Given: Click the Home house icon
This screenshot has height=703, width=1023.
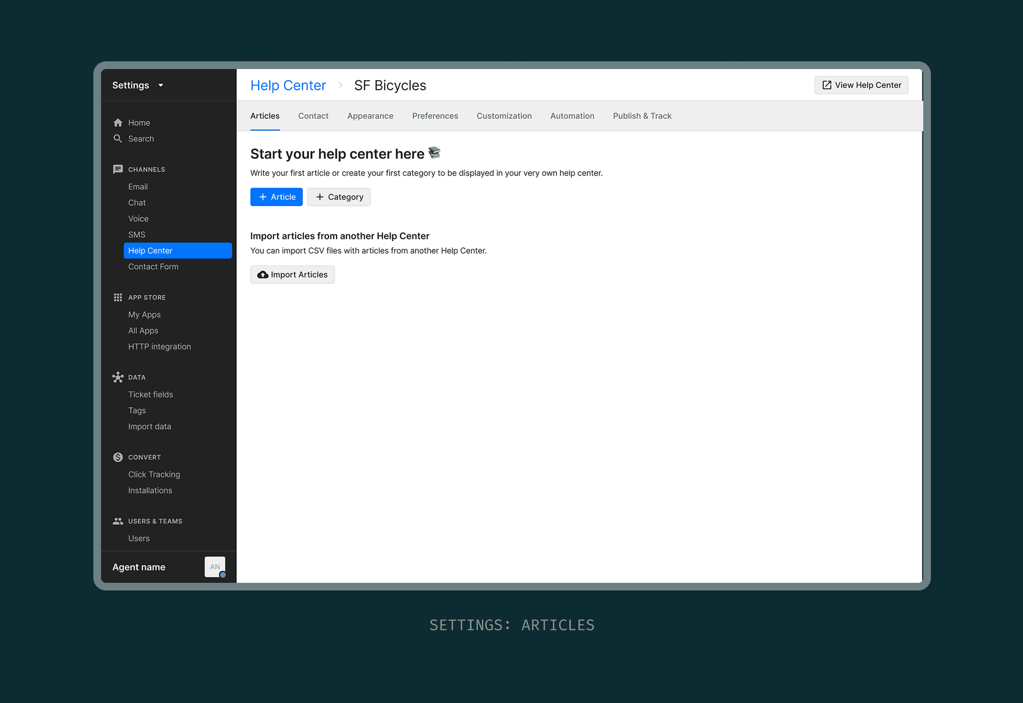Looking at the screenshot, I should pos(118,123).
